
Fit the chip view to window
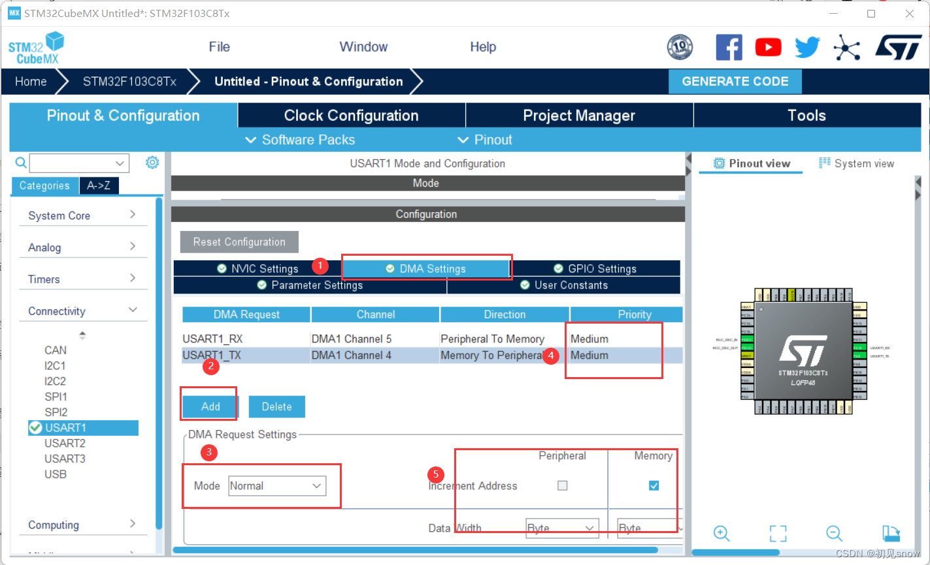point(778,533)
